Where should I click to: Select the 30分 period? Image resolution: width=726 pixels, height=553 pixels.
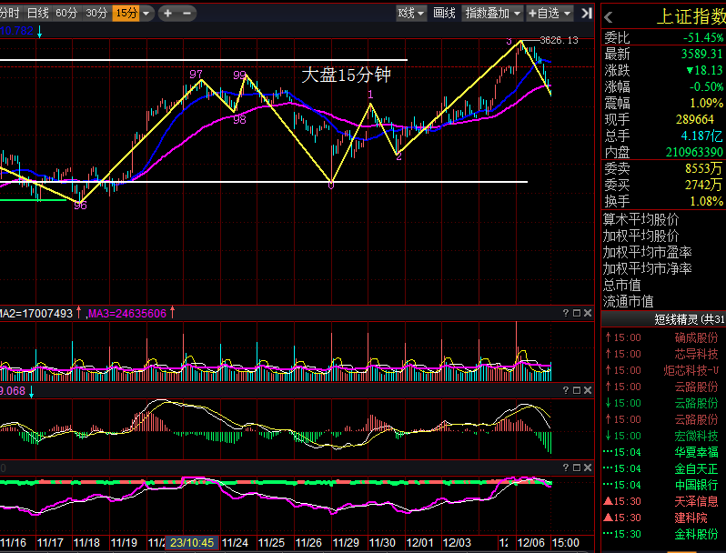(x=96, y=13)
